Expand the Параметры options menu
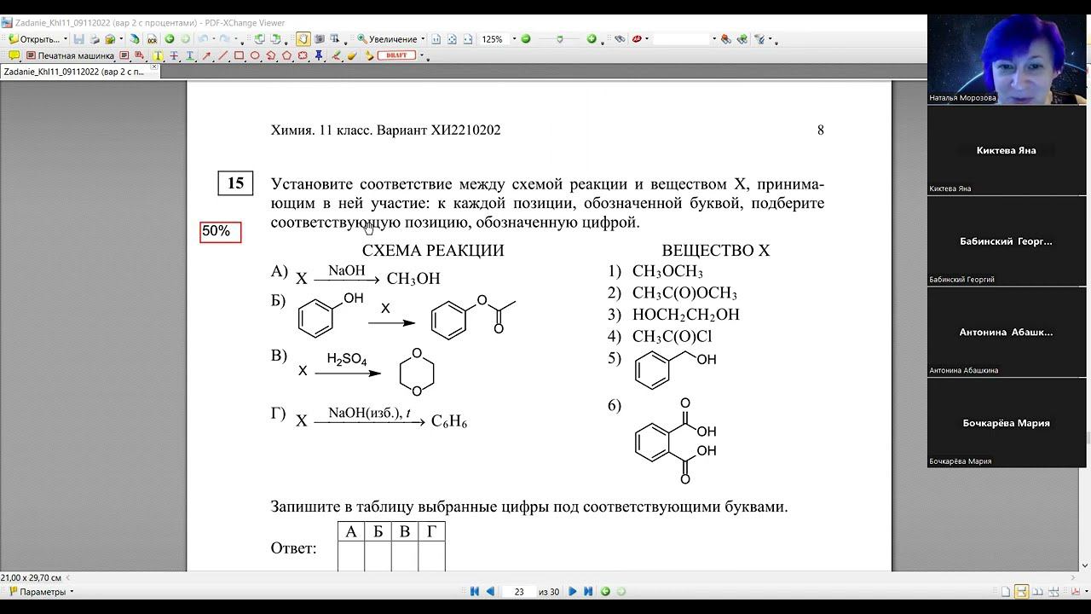1091x614 pixels. click(41, 592)
